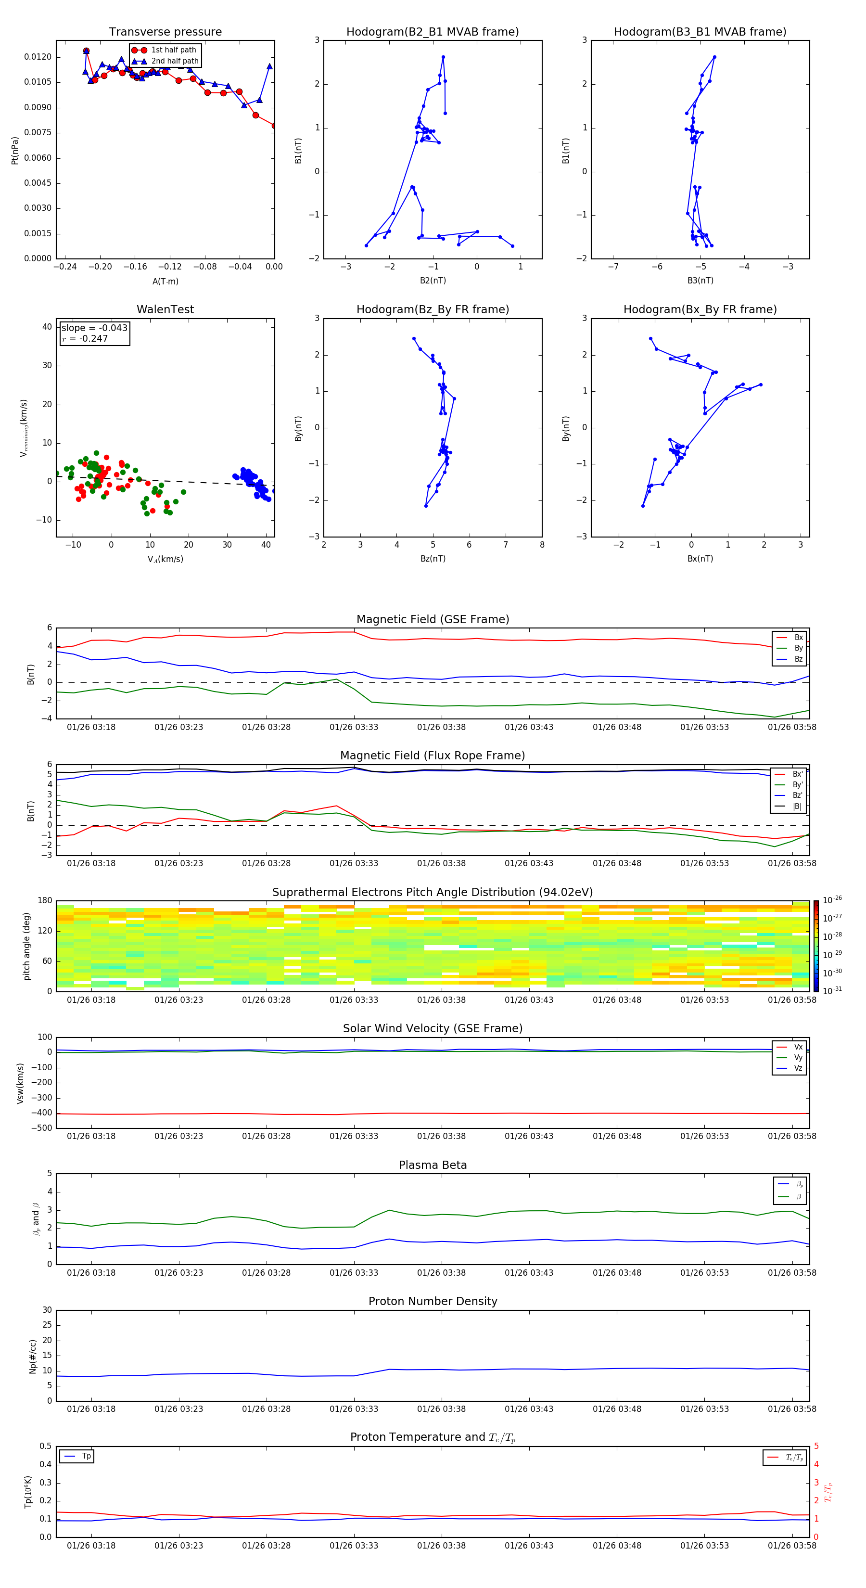Click the β legend entry in Plasma Beta panel
866x1588 pixels.
(x=790, y=1197)
